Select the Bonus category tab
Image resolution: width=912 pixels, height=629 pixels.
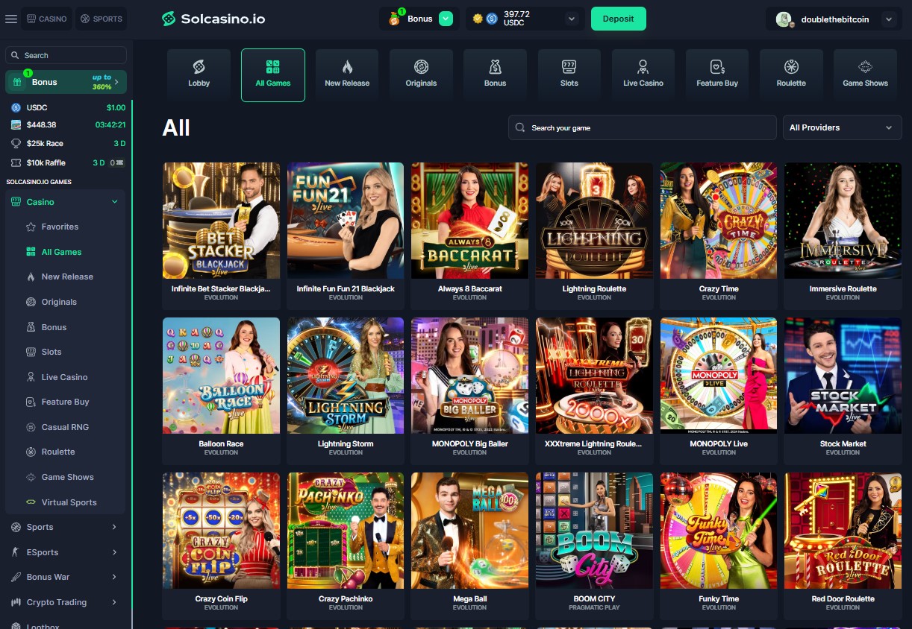click(495, 75)
